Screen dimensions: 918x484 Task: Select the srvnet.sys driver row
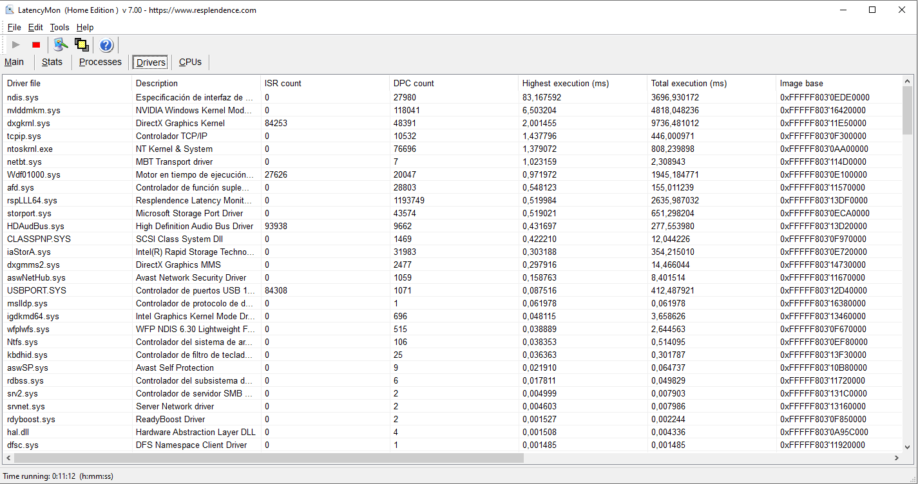[452, 406]
